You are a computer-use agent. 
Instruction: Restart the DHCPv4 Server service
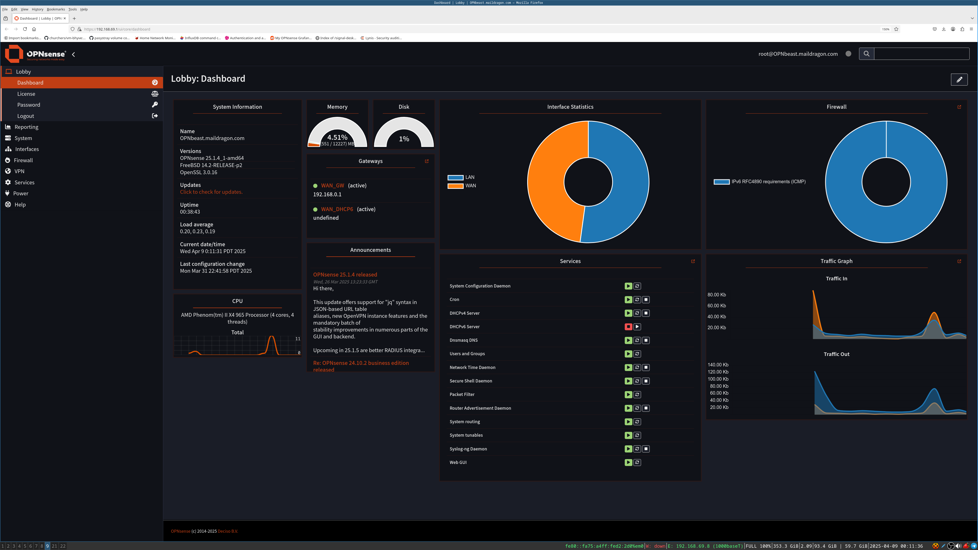tap(637, 313)
